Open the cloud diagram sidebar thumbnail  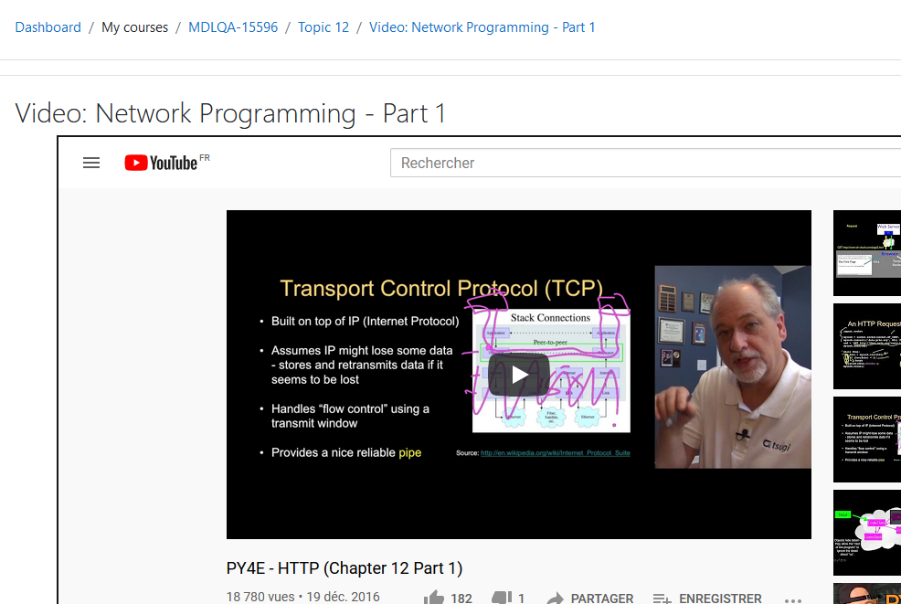(x=867, y=533)
